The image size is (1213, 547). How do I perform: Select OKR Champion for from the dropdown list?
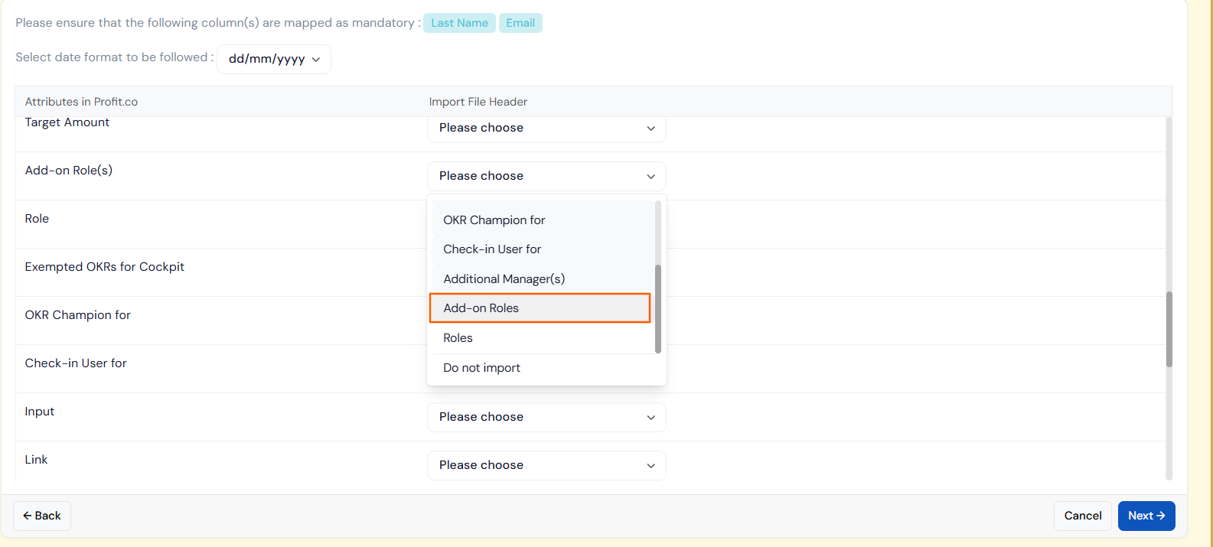point(543,220)
